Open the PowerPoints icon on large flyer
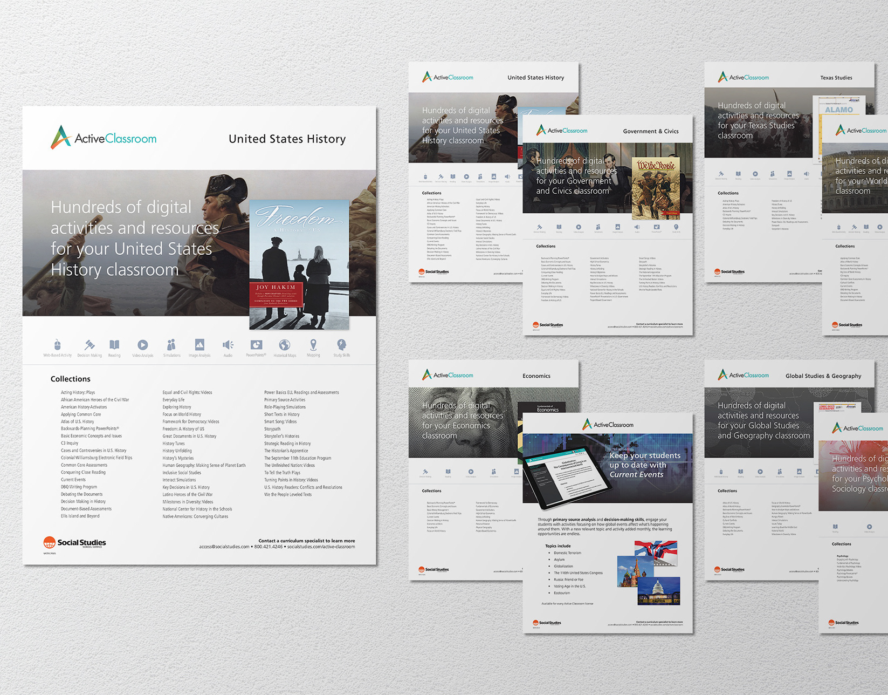 (256, 345)
